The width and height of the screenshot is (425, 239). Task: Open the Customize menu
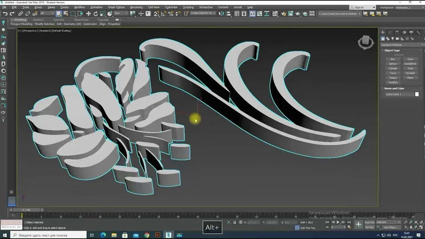coord(171,7)
